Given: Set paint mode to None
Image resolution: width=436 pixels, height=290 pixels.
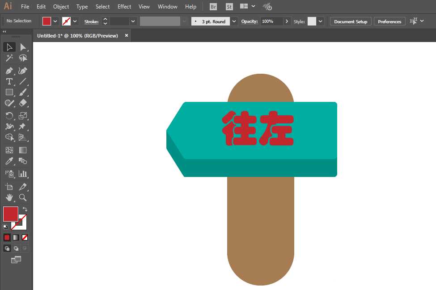Looking at the screenshot, I should 25,238.
